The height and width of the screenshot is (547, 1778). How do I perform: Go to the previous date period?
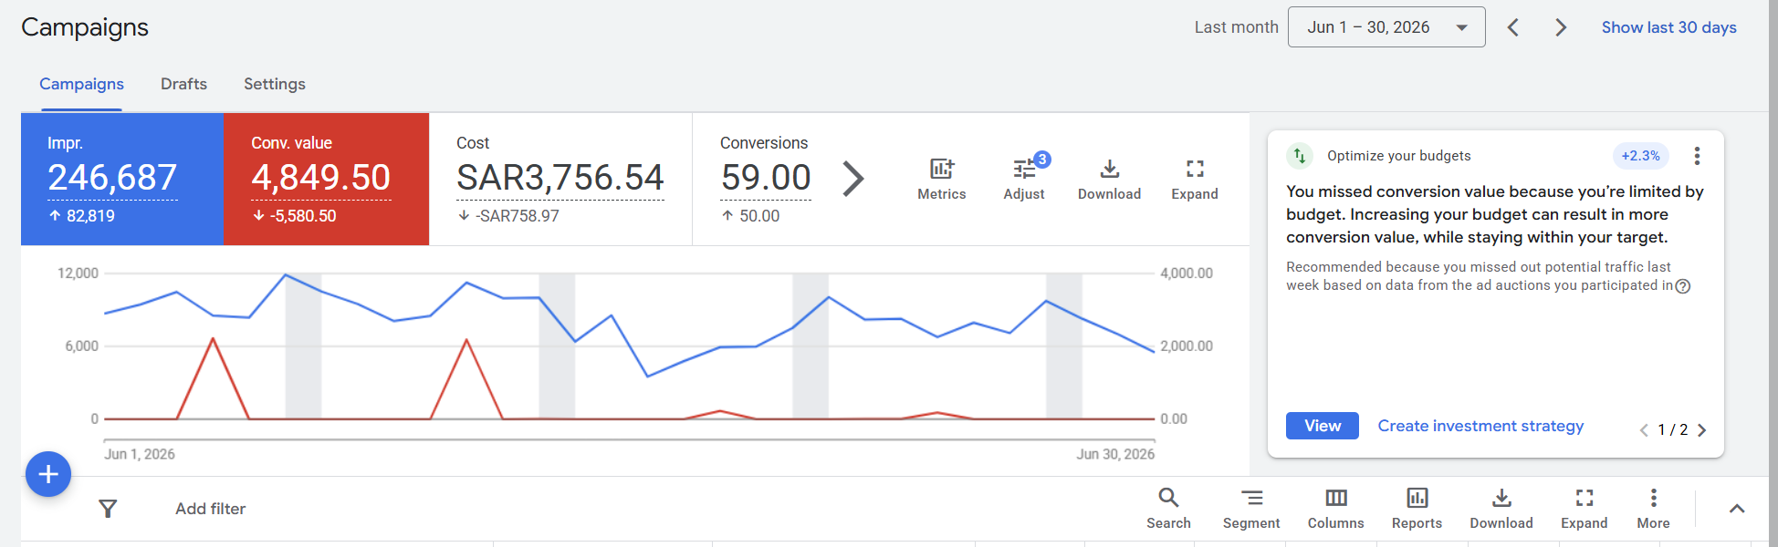click(x=1513, y=27)
